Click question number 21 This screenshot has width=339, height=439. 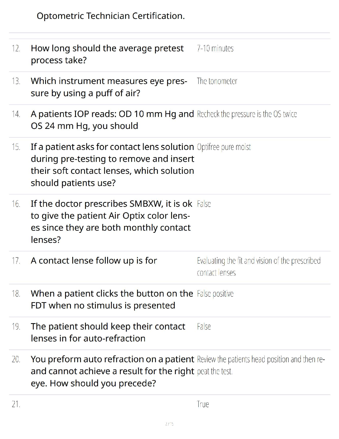[16, 404]
